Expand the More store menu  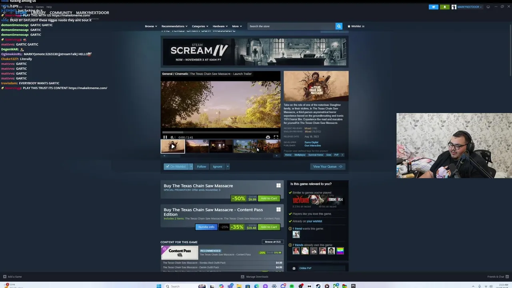(237, 26)
